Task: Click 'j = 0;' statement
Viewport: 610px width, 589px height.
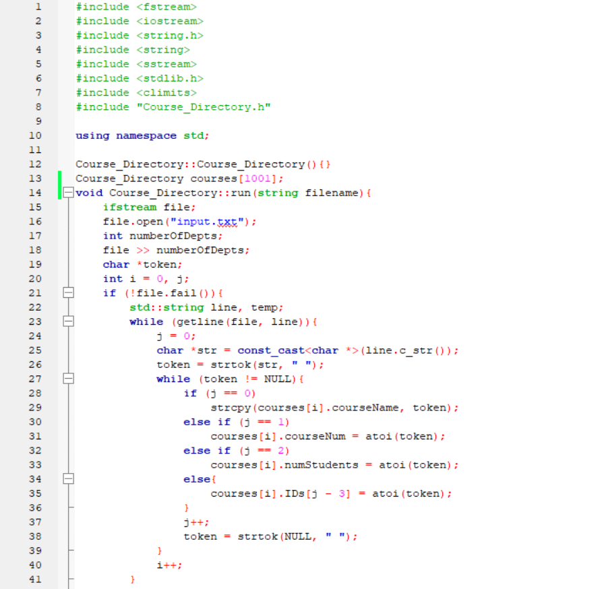Action: pyautogui.click(x=176, y=336)
